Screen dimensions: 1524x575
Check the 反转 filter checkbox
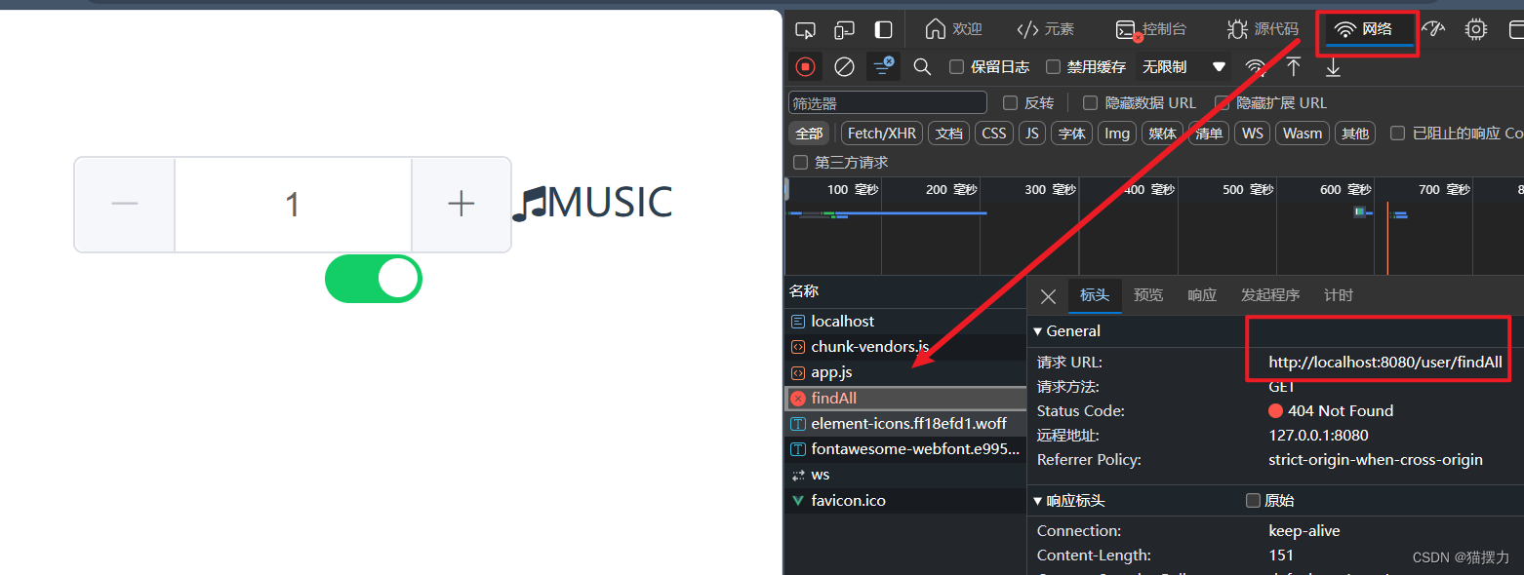point(1009,102)
